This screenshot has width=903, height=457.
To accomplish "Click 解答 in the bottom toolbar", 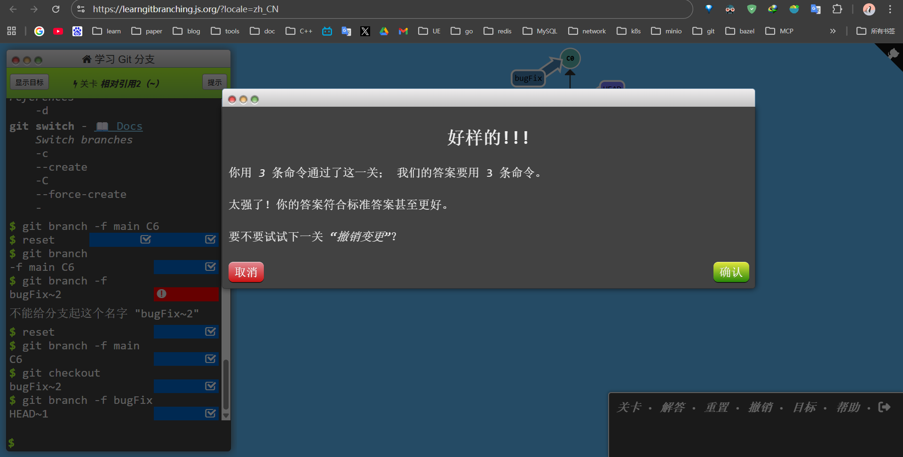I will [673, 407].
